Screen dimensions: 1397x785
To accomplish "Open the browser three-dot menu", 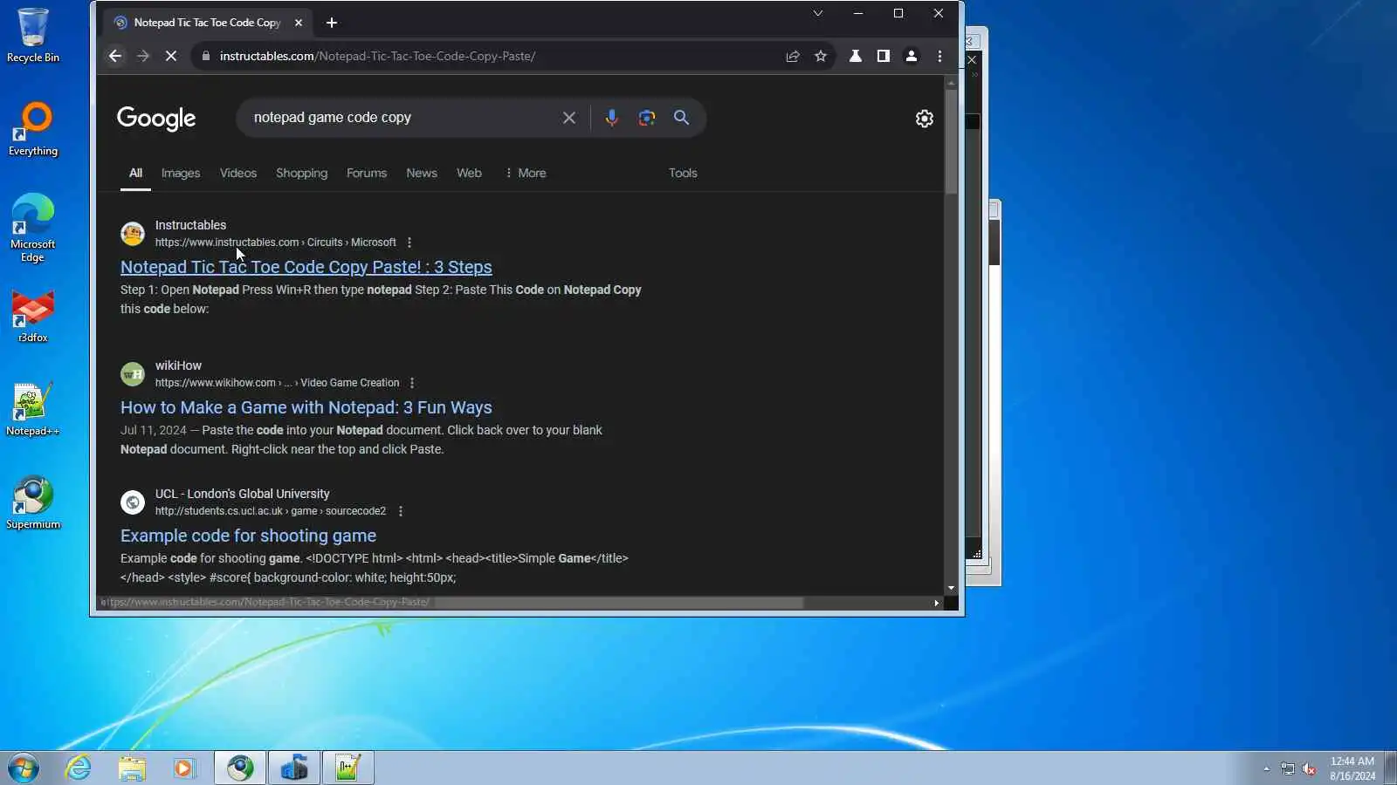I will tap(939, 56).
